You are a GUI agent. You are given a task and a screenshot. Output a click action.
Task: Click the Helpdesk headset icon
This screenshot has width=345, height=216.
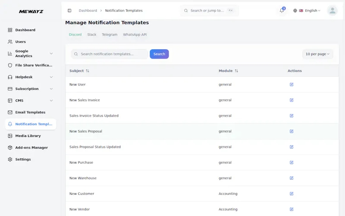pos(10,77)
